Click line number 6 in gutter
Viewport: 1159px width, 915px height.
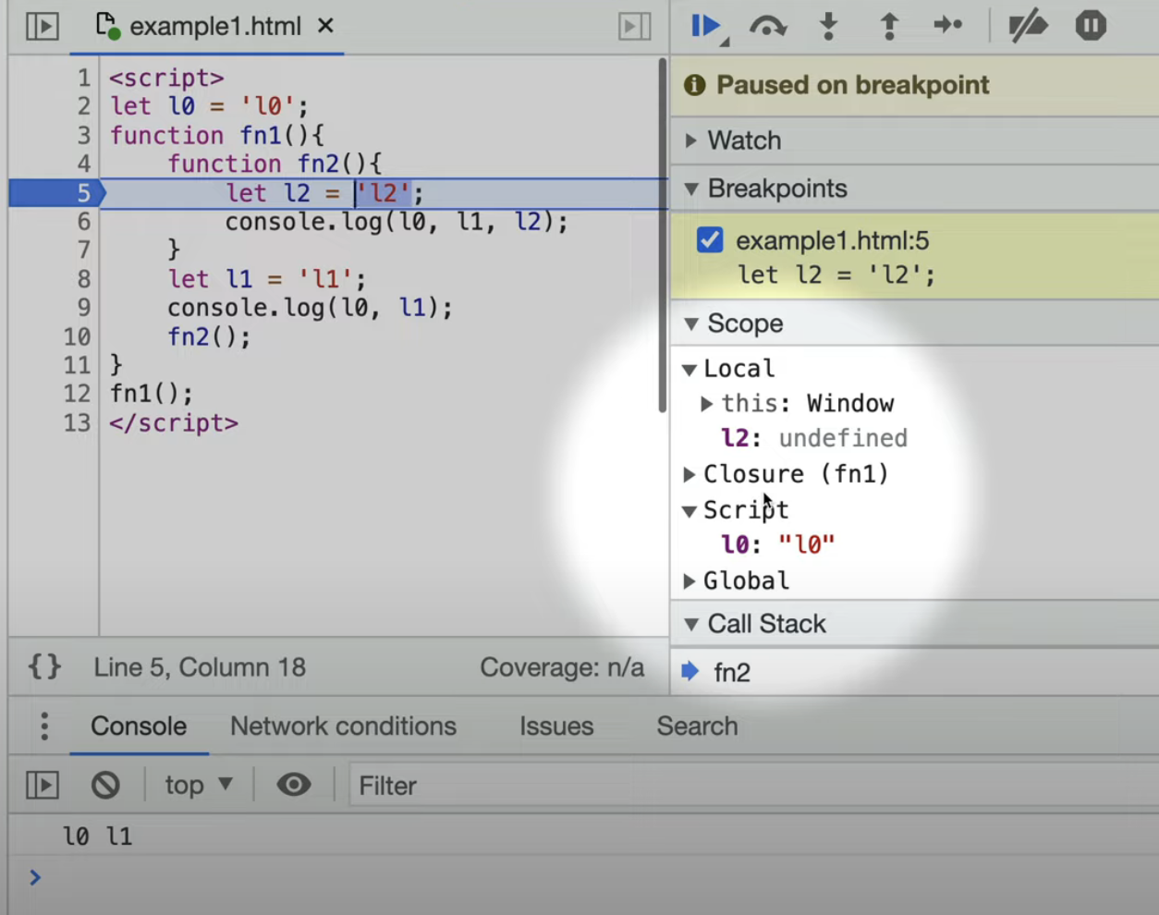83,222
